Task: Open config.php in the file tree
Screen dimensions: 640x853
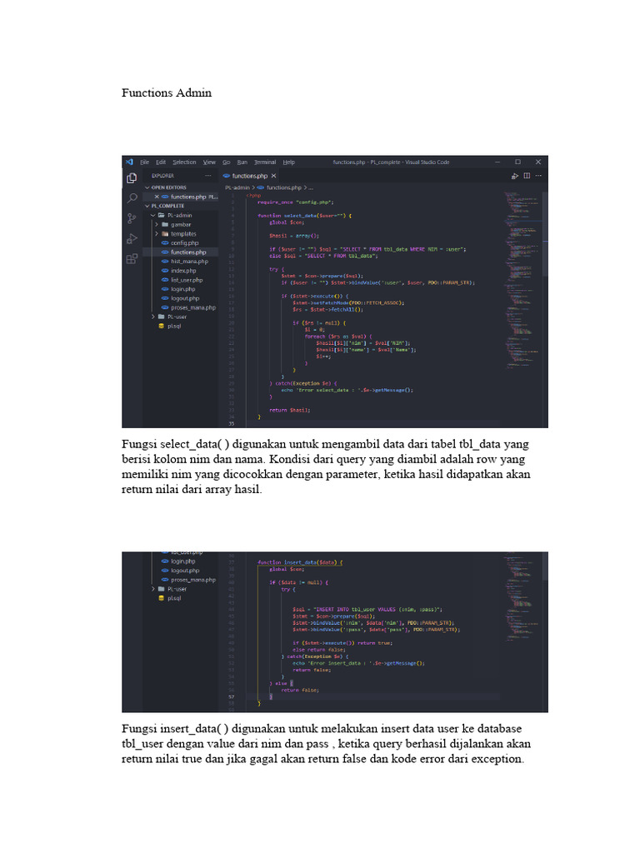Action: click(x=180, y=243)
